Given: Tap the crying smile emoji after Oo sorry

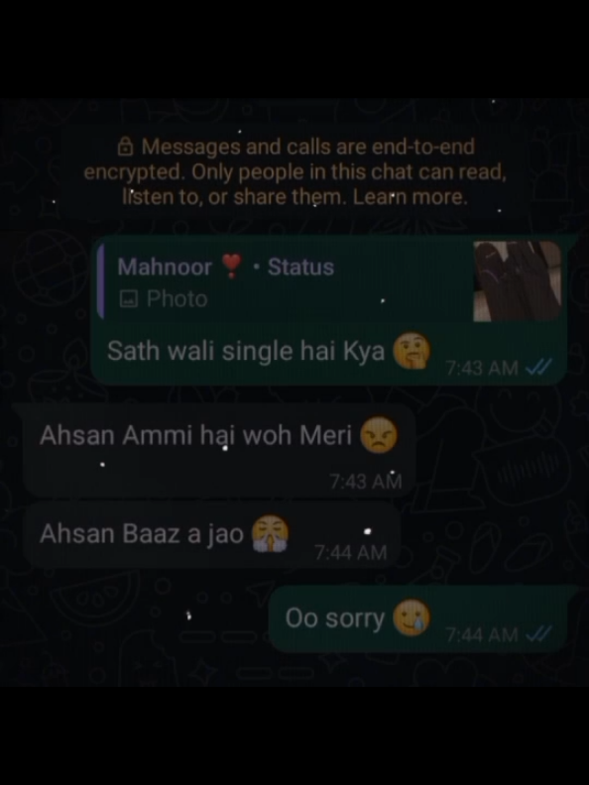Looking at the screenshot, I should [412, 617].
